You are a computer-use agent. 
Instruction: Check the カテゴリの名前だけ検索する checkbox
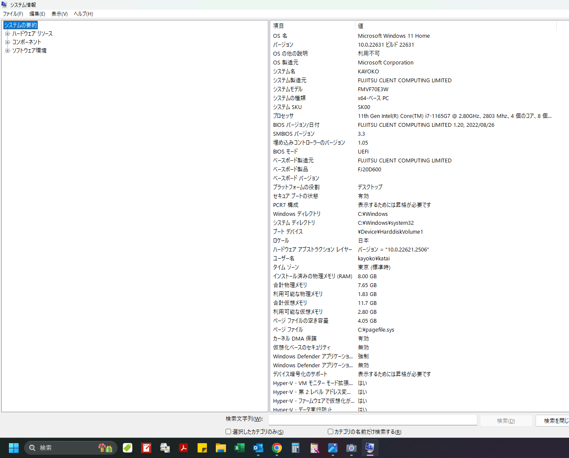point(330,432)
